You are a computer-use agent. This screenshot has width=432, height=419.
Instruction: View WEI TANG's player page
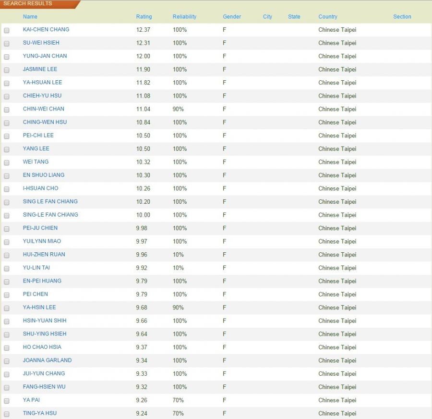click(36, 162)
